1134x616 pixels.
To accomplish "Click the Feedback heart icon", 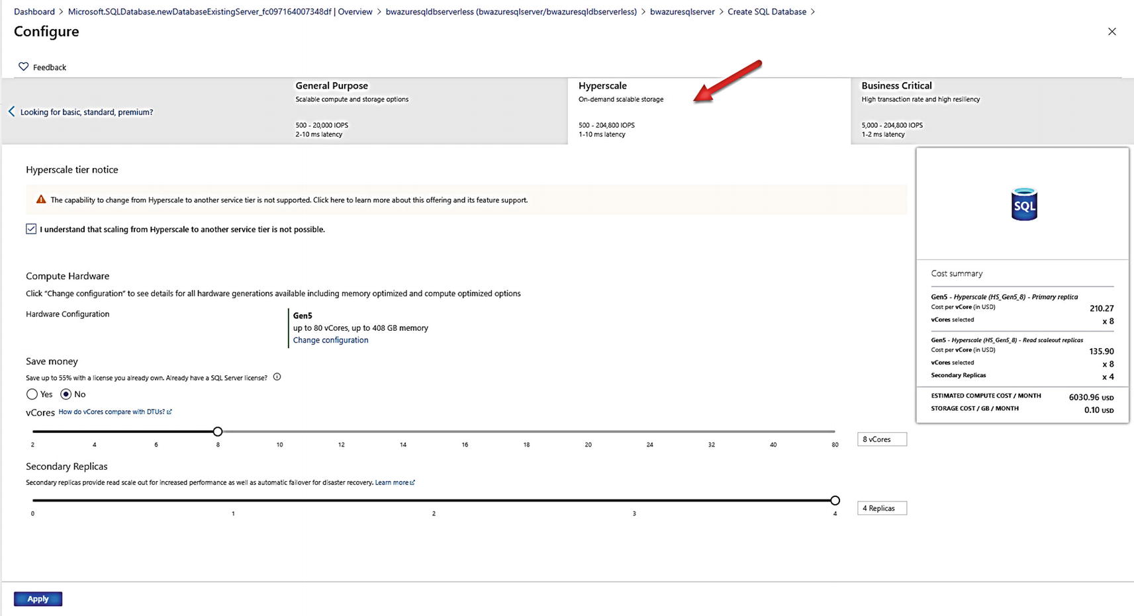I will coord(23,67).
